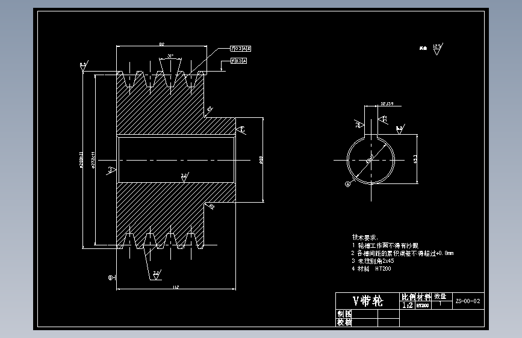Pick the 'R2' fillet label near lower hub
This screenshot has width=522, height=338.
[211, 207]
